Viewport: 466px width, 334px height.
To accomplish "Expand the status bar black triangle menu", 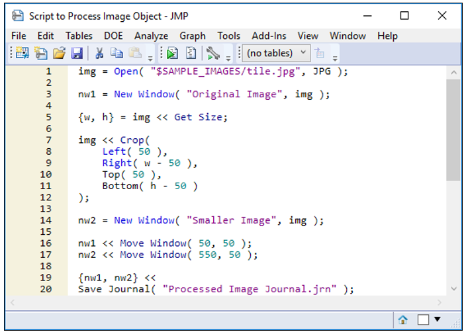I will click(437, 319).
